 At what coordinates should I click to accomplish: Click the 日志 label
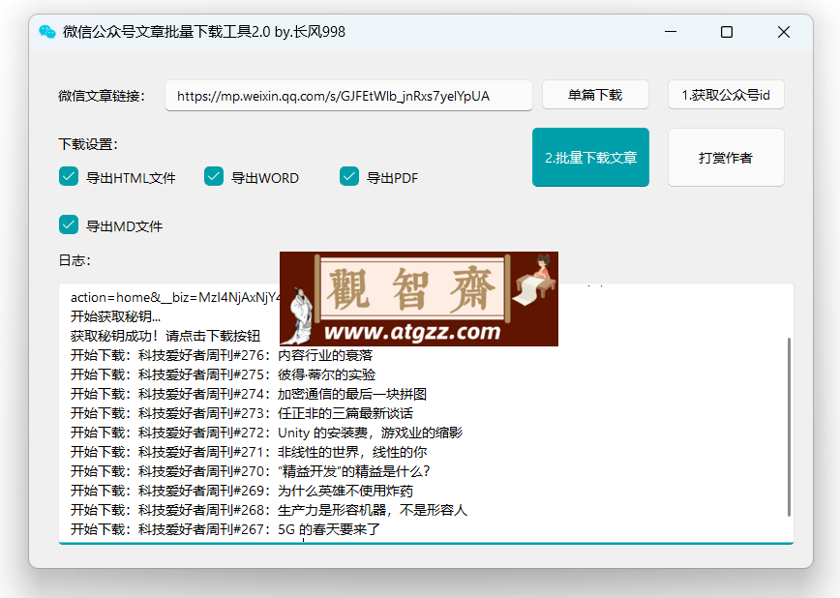75,260
